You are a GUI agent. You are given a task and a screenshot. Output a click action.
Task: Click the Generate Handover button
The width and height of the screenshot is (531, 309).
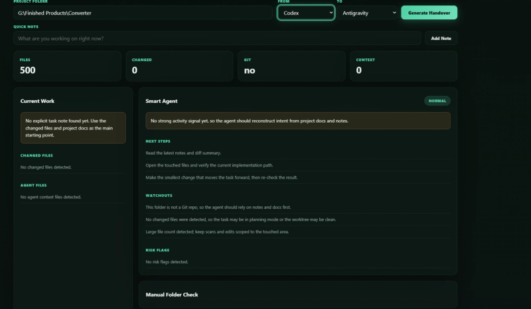point(429,13)
